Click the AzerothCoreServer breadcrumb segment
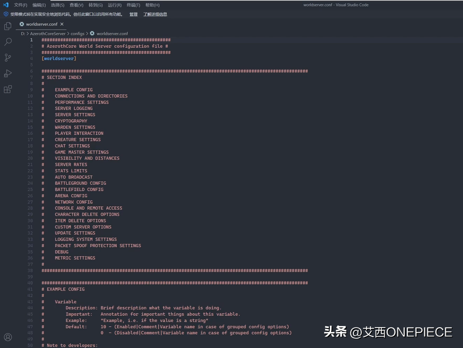 click(x=48, y=34)
